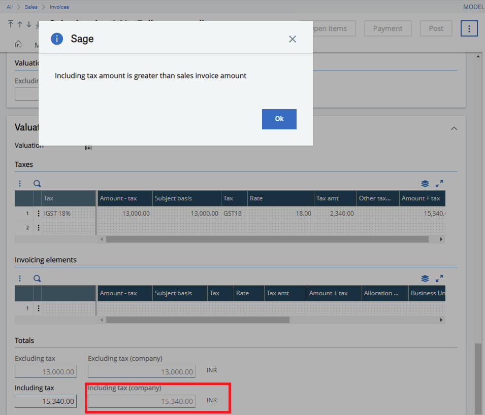Click the home icon
The image size is (485, 415).
coord(18,44)
